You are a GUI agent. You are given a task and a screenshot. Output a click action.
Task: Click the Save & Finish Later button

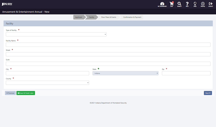click(x=26, y=93)
